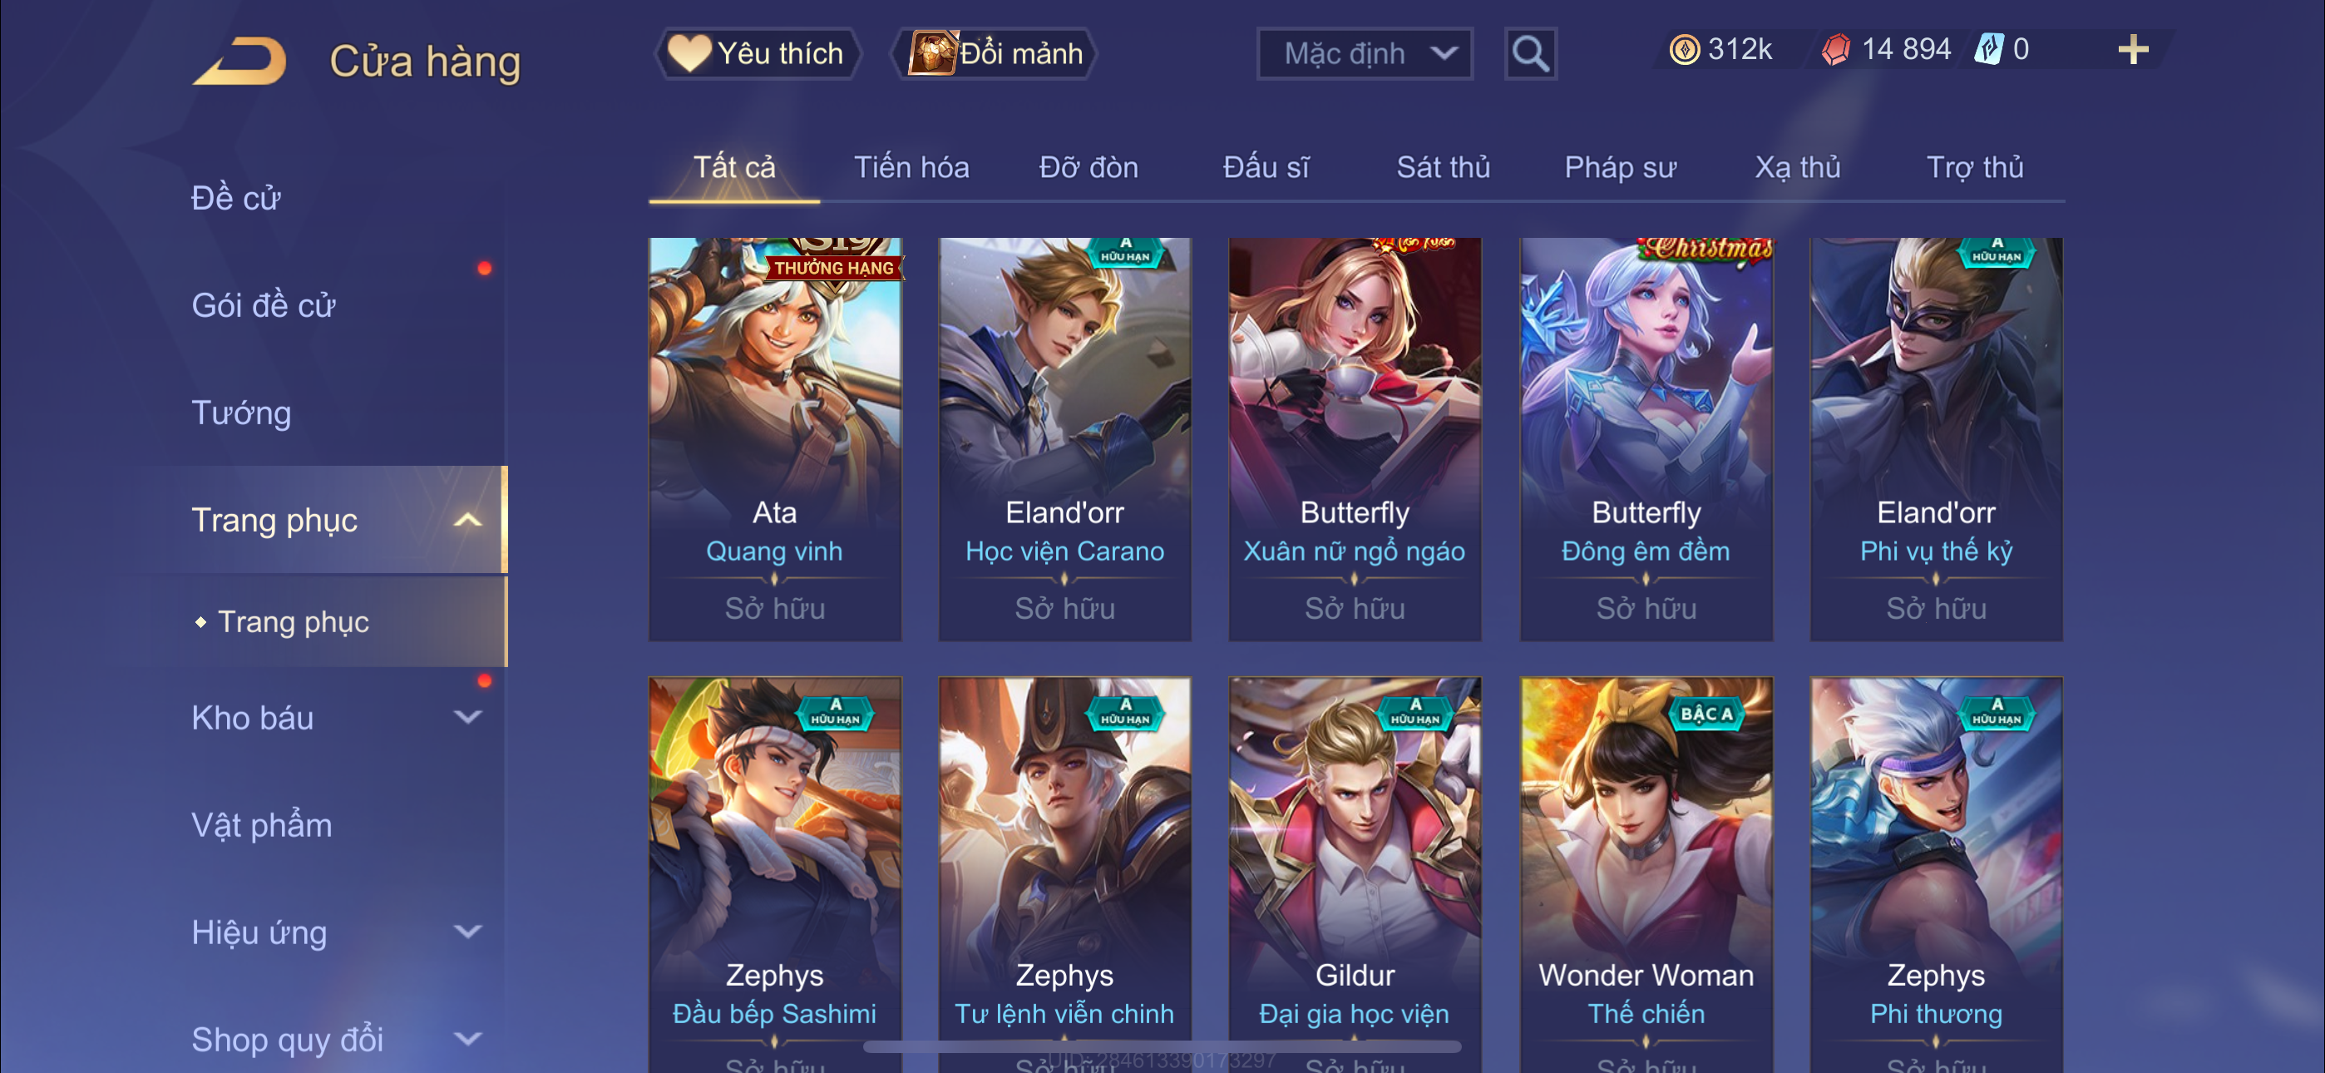Open search with magnifier icon
The image size is (2325, 1073).
1530,54
